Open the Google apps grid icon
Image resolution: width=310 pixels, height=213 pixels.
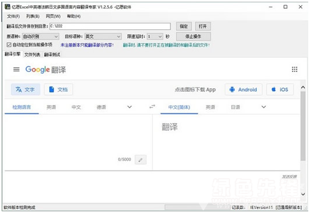(x=294, y=69)
